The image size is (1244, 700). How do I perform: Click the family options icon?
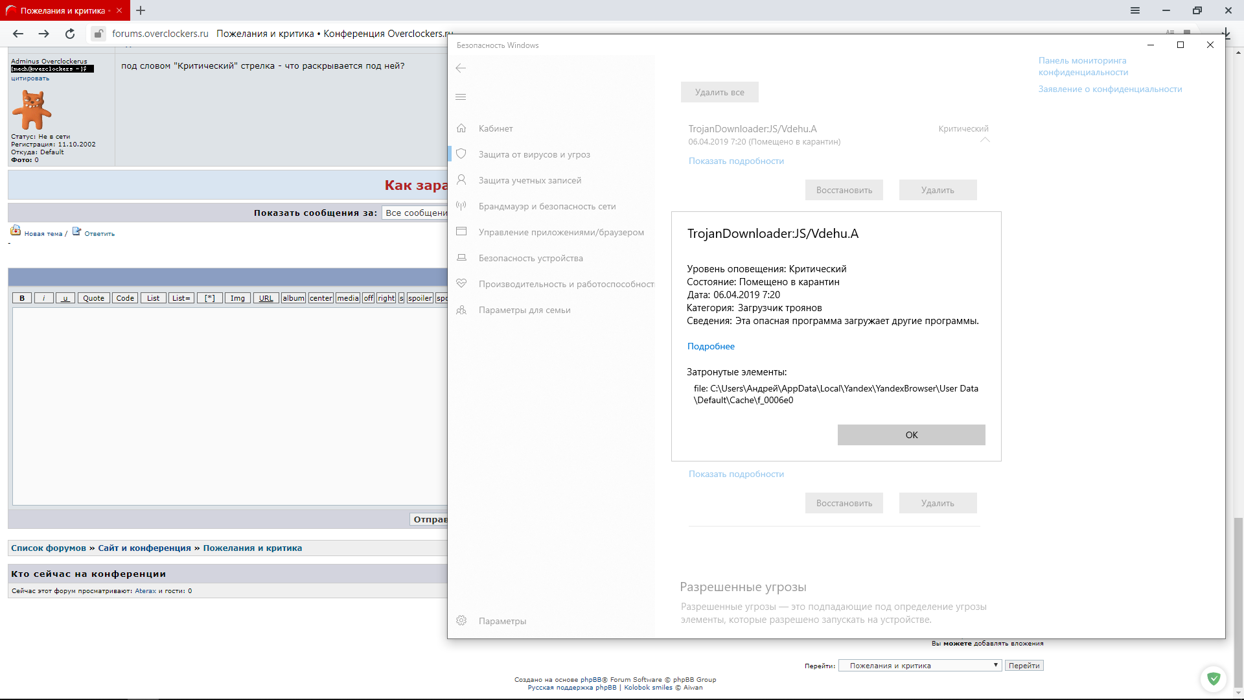461,310
